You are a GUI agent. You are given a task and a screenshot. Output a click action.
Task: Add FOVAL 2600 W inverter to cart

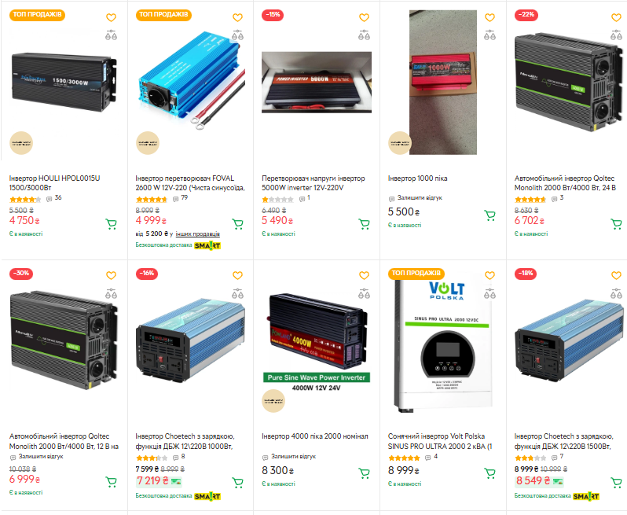coord(237,224)
